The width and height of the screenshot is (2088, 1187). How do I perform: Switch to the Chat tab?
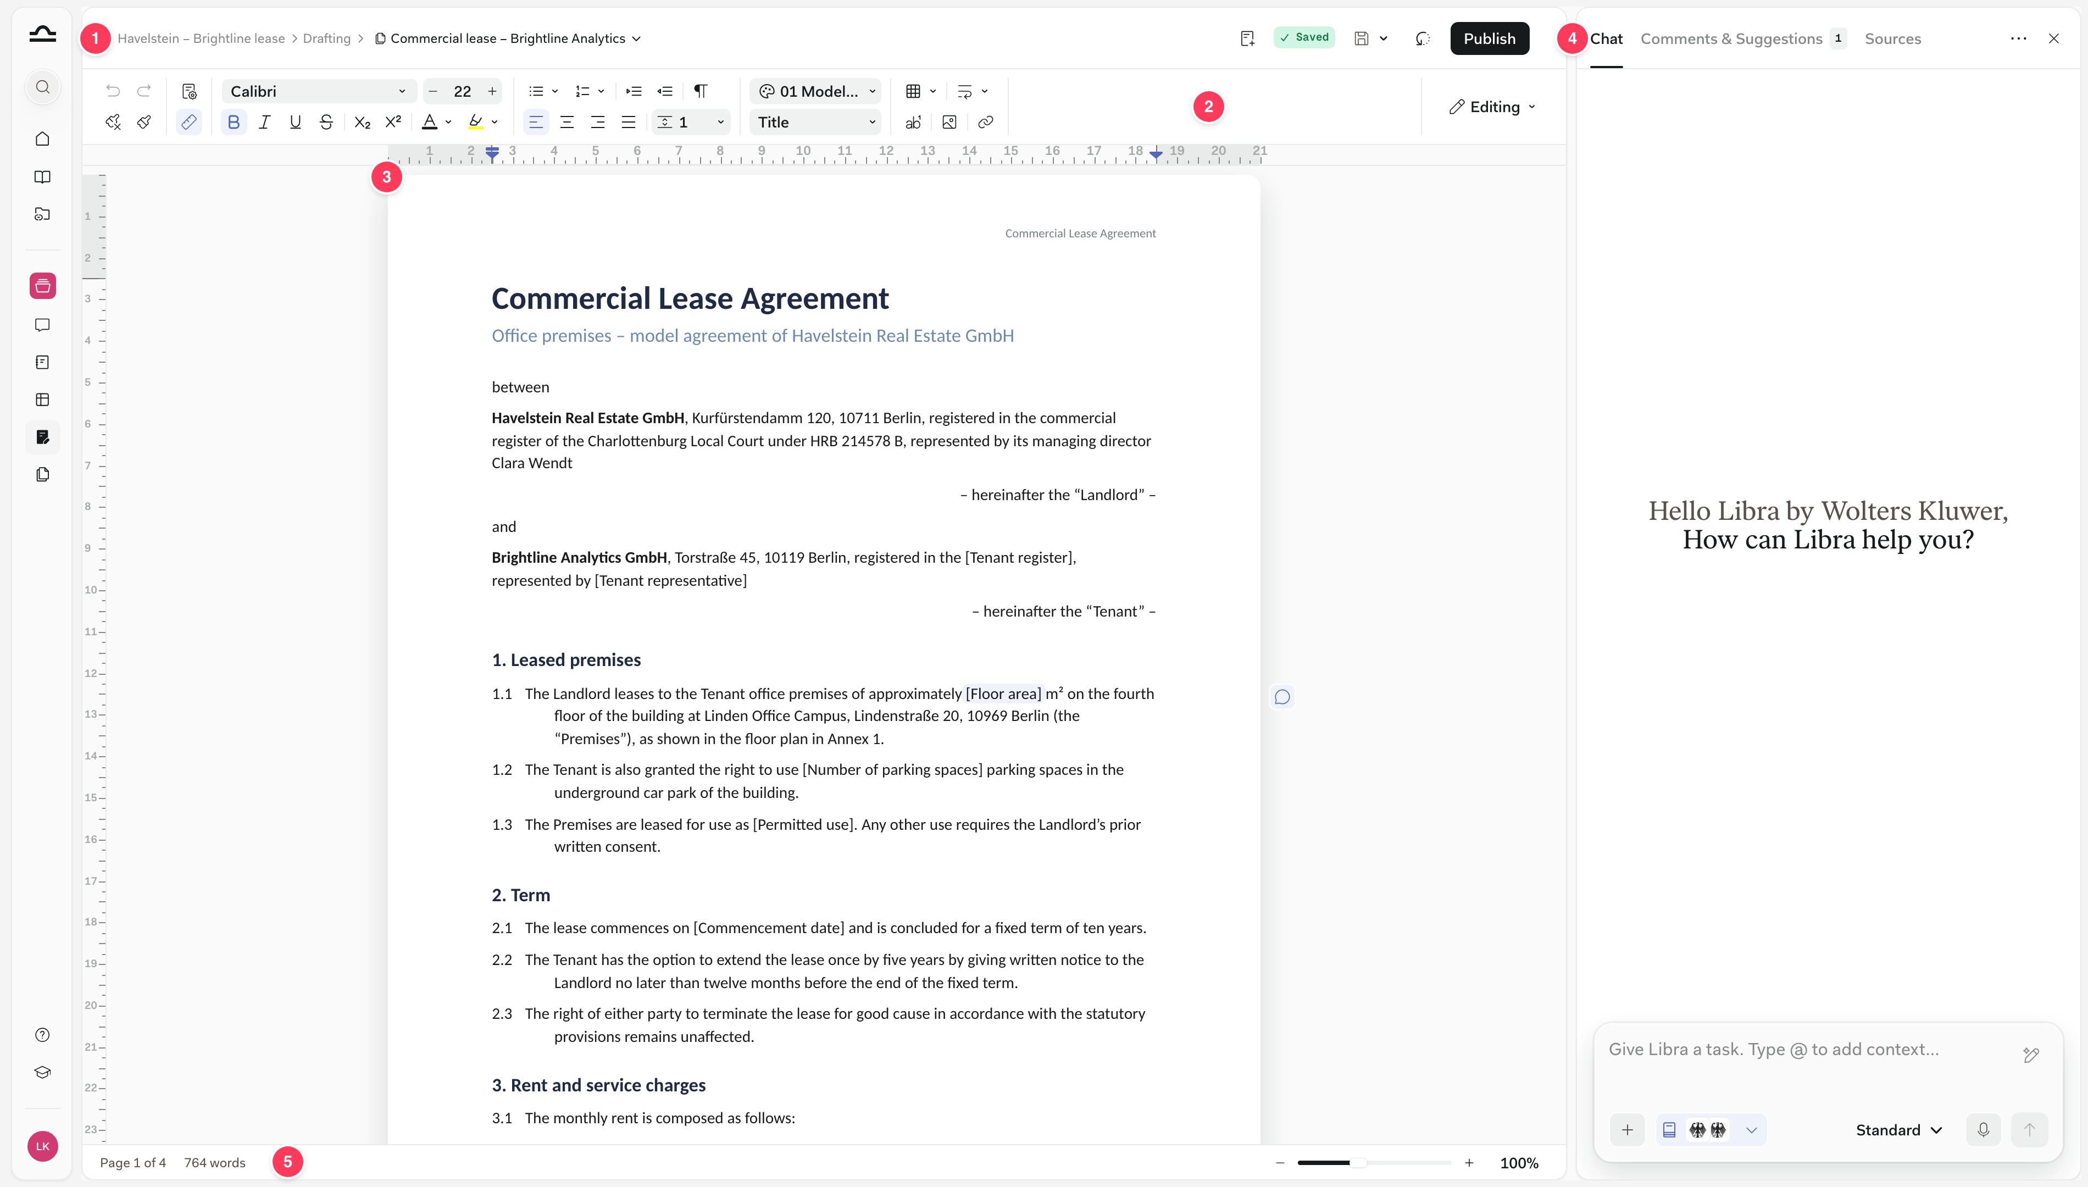[x=1606, y=38]
